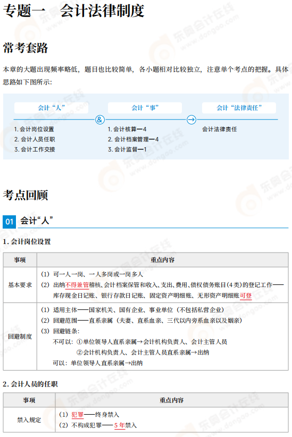Click the line (3) 回避链条：

[x=60, y=331]
